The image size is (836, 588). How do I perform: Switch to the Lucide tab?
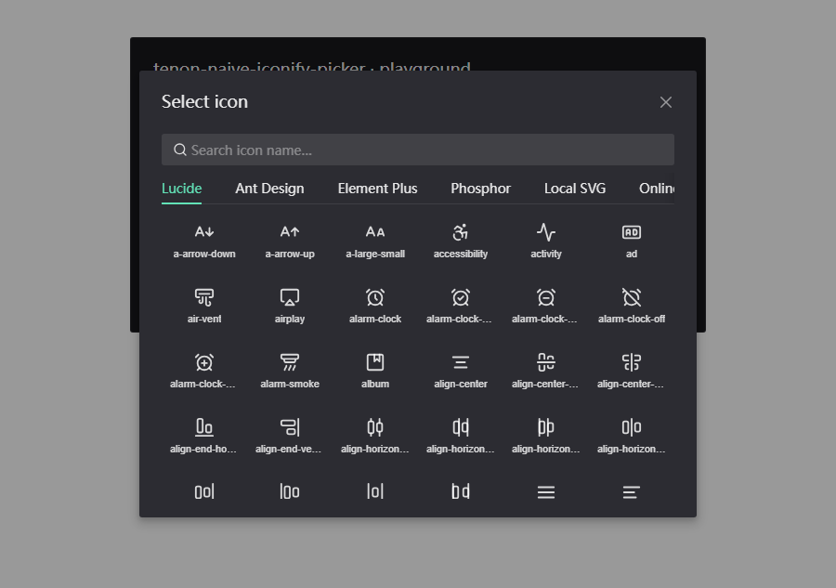182,189
